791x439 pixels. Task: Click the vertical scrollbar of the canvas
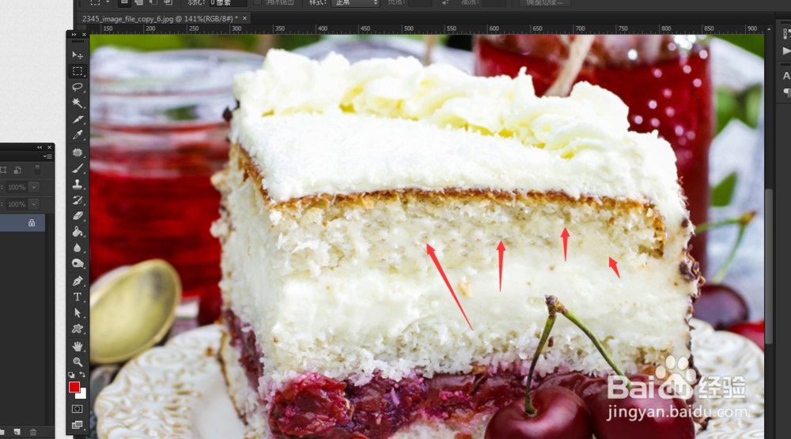(769, 266)
